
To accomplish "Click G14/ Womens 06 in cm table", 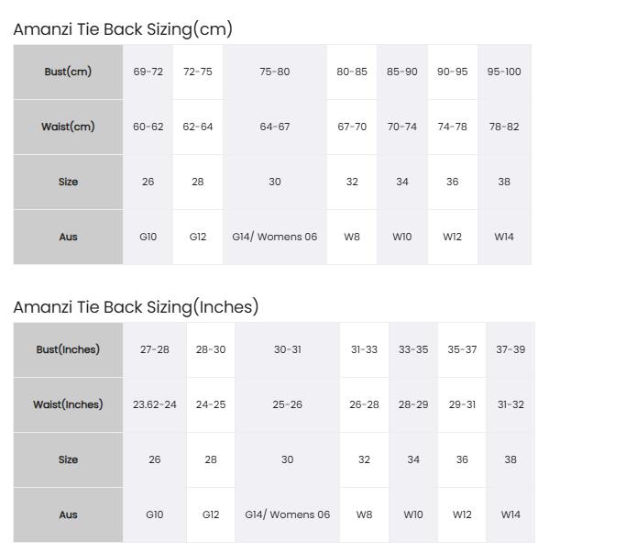I will tap(275, 237).
